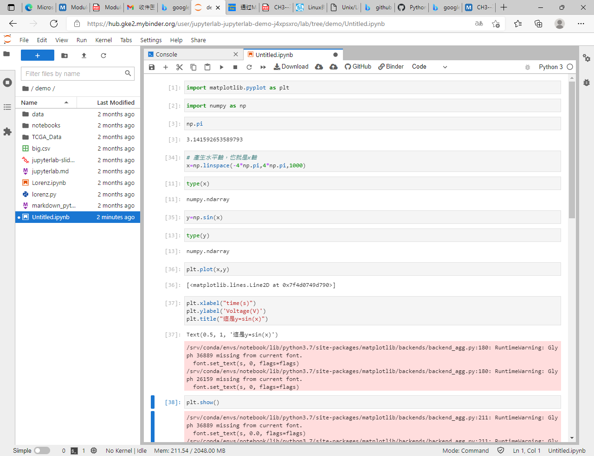Cut the selected cells with scissors icon
The height and width of the screenshot is (456, 594).
coord(179,67)
